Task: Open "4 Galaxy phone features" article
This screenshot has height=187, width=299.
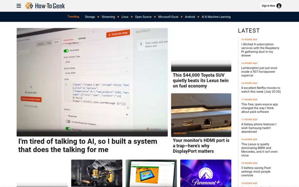Action: [259, 128]
